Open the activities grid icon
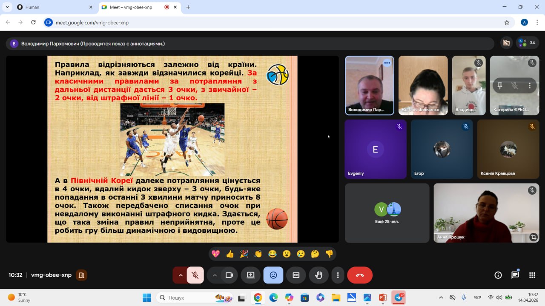Image resolution: width=545 pixels, height=306 pixels. point(532,275)
